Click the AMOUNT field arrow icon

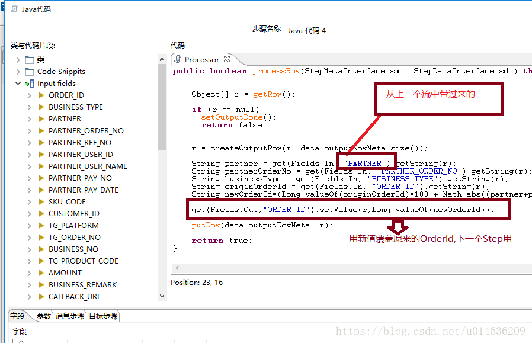[41, 273]
